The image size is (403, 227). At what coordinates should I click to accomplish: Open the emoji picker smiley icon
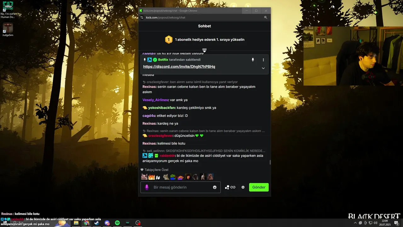click(x=215, y=187)
